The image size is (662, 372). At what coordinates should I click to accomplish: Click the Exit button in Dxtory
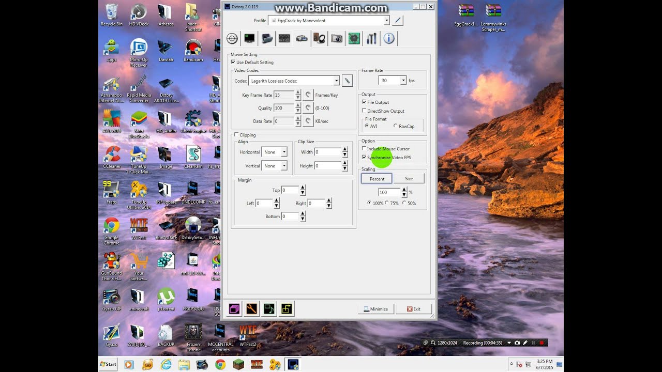pyautogui.click(x=413, y=309)
